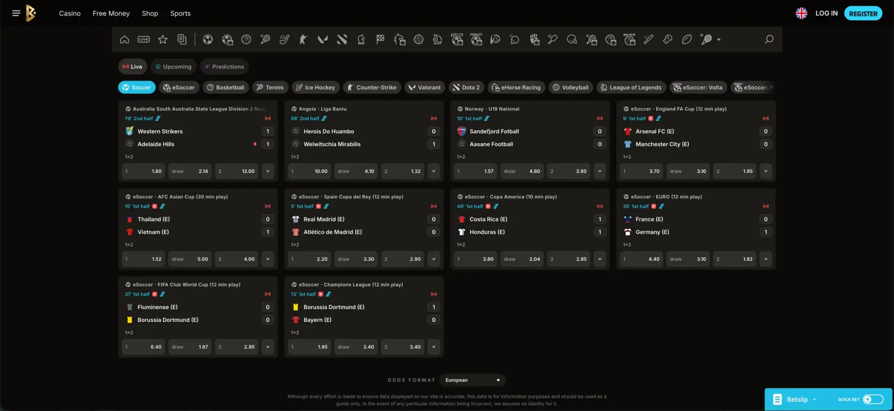Select the Blitz eBasketball icon
The width and height of the screenshot is (894, 411).
pyautogui.click(x=630, y=40)
